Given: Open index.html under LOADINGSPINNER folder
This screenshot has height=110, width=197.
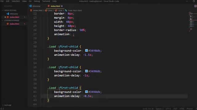Looking at the screenshot, I should coord(14,24).
